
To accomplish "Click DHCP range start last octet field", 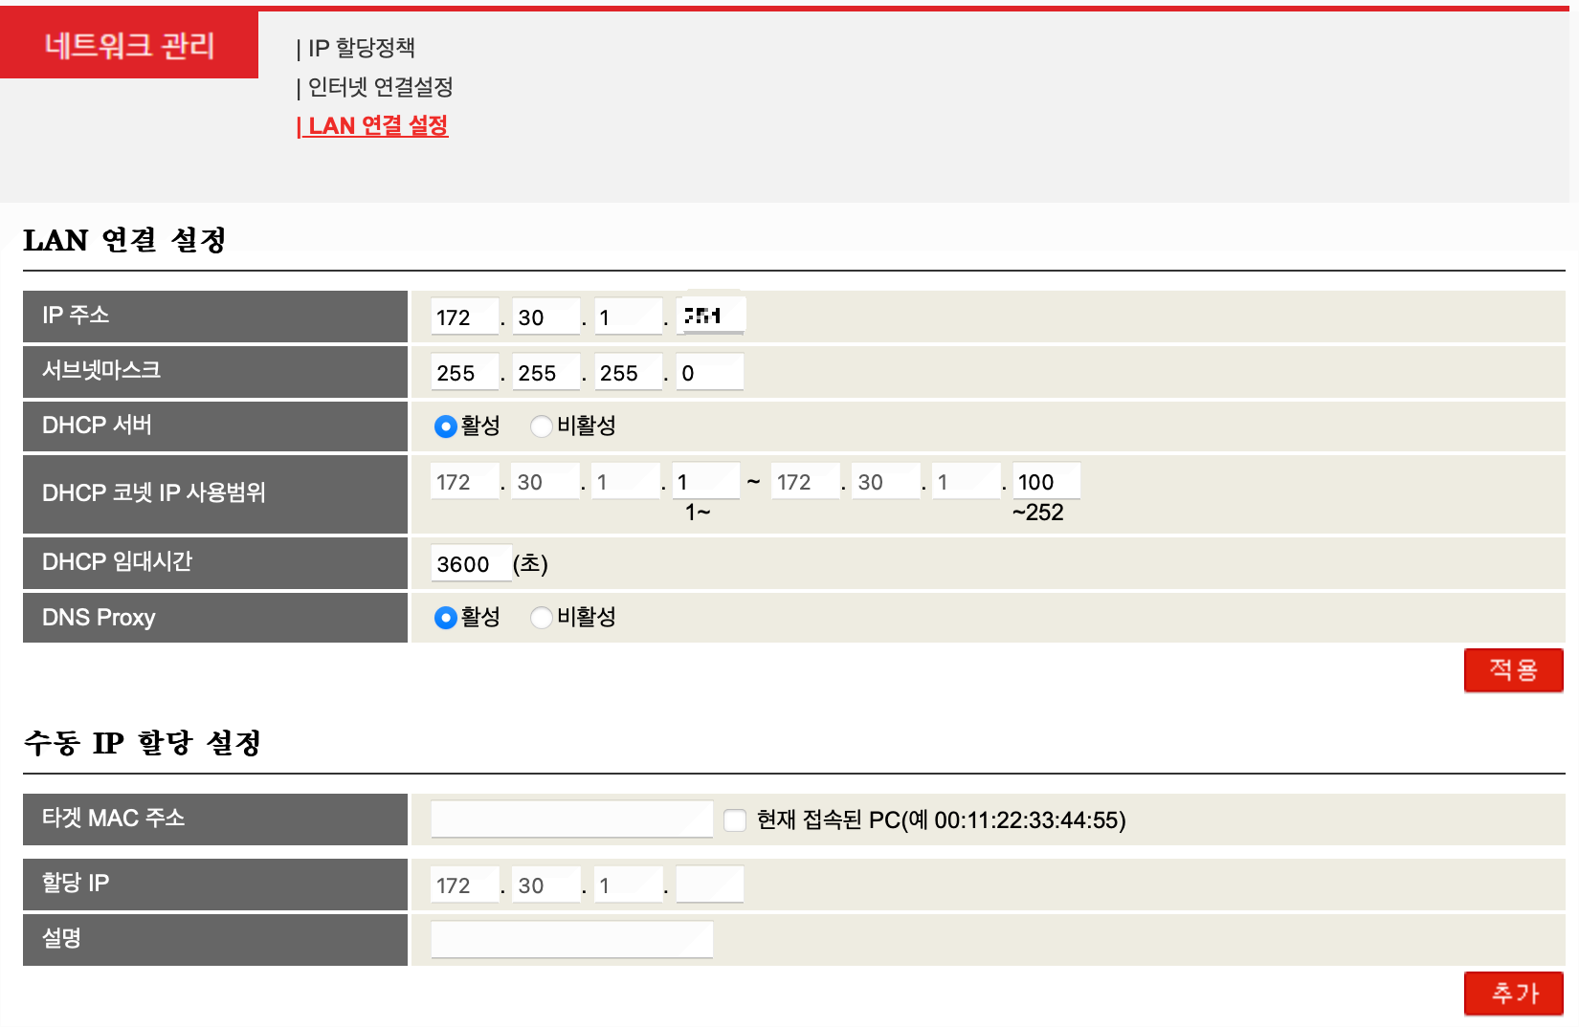I will point(706,481).
